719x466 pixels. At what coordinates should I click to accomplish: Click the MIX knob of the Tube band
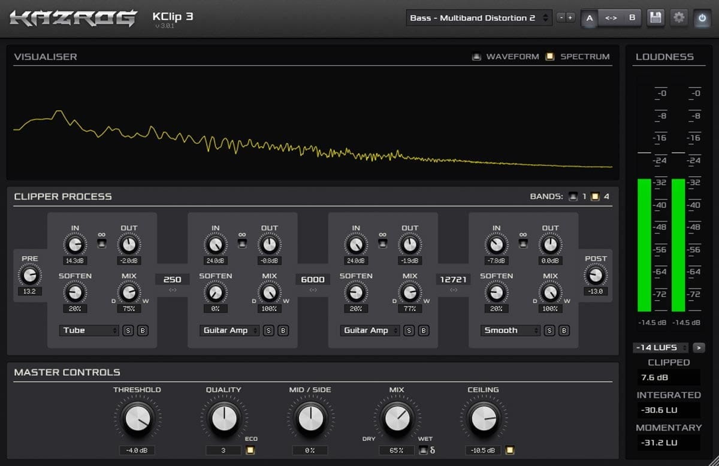click(128, 292)
